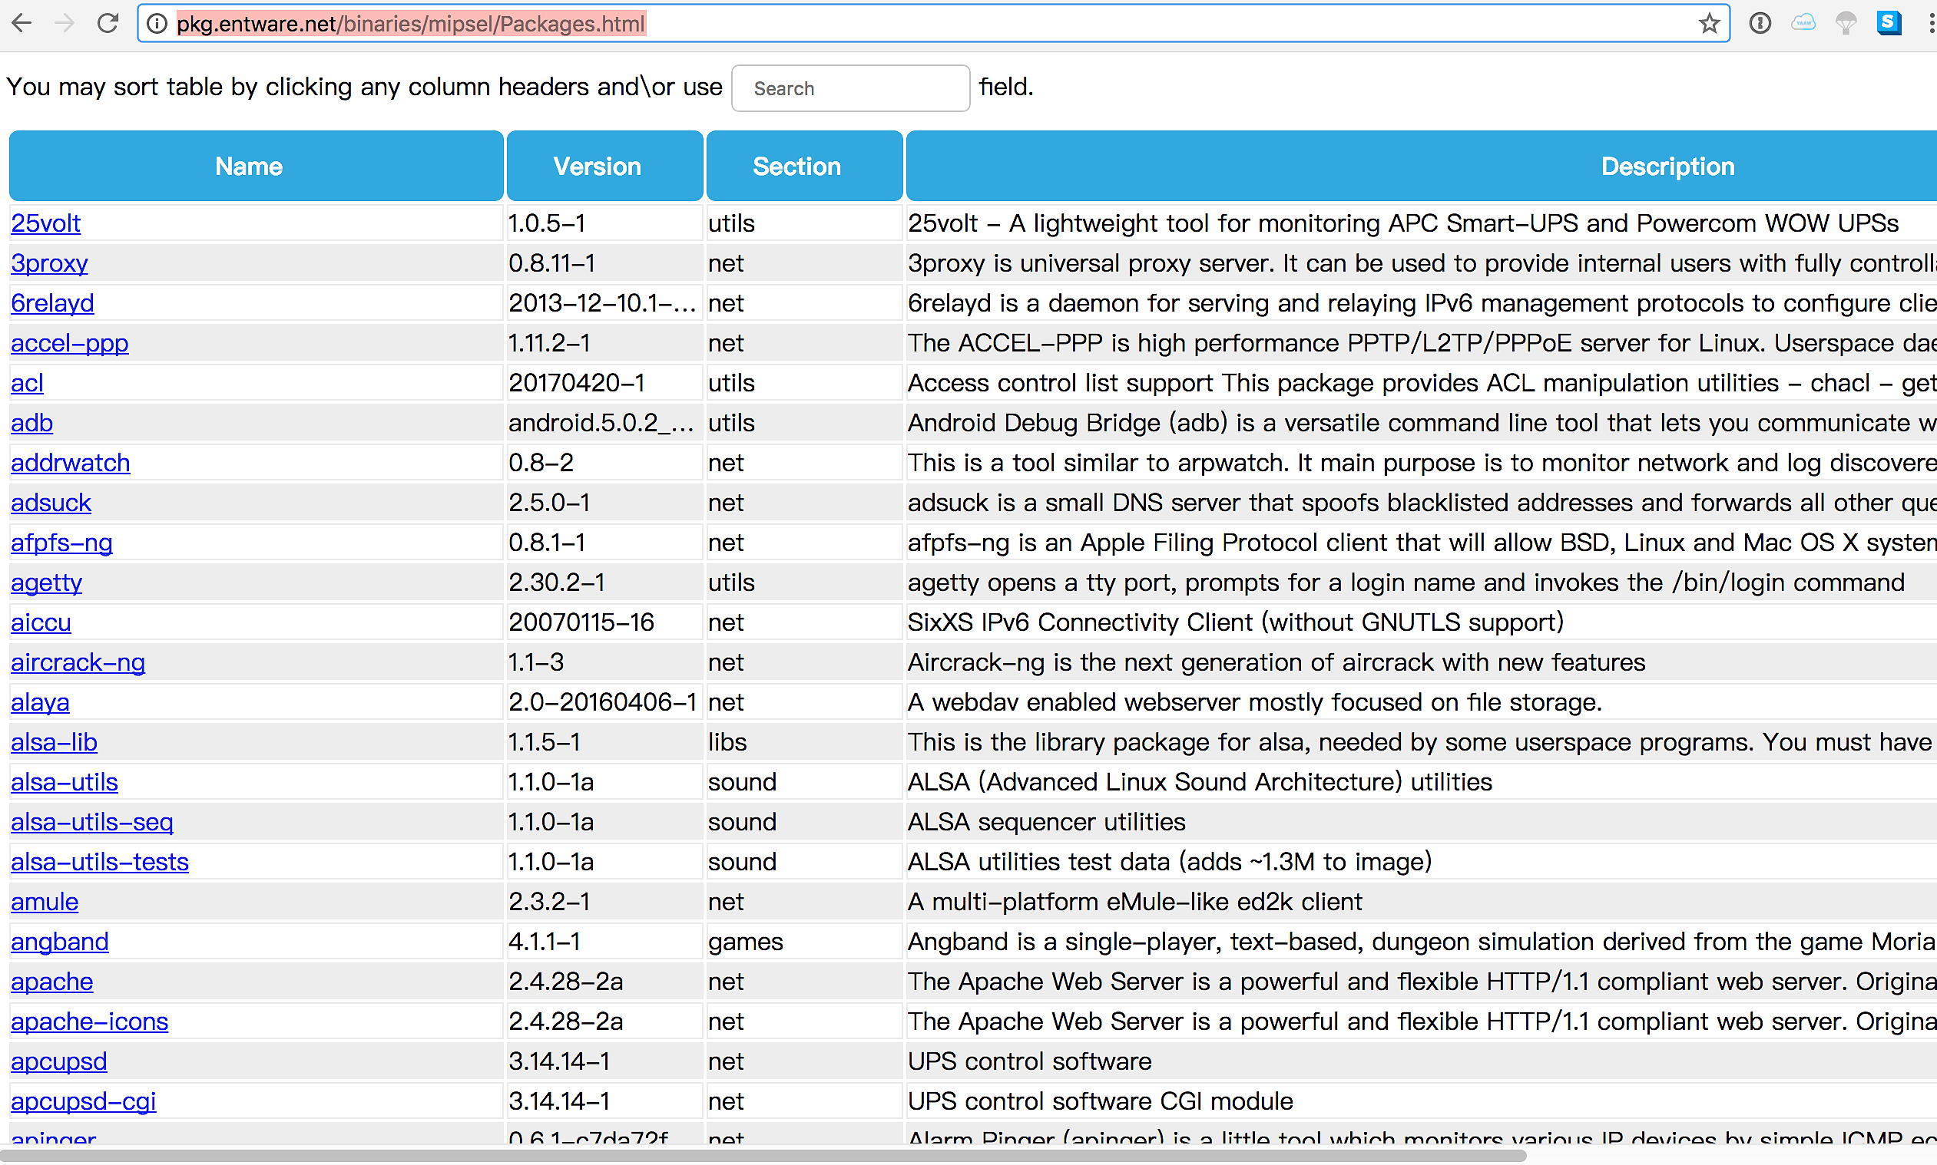
Task: Sort table by Version column header
Action: 597,167
